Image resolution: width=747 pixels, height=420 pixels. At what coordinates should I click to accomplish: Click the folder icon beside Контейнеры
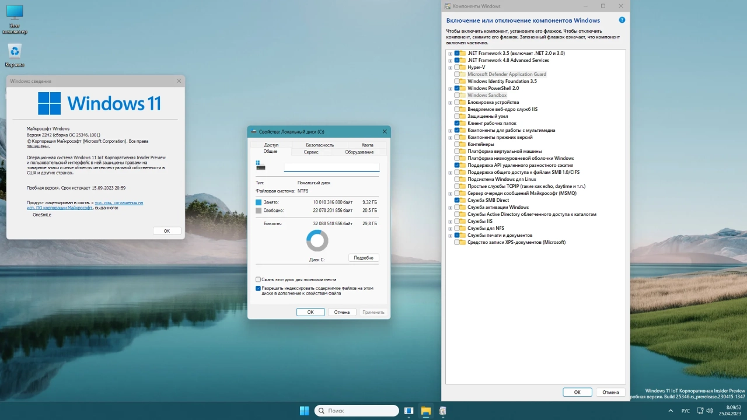pyautogui.click(x=463, y=144)
